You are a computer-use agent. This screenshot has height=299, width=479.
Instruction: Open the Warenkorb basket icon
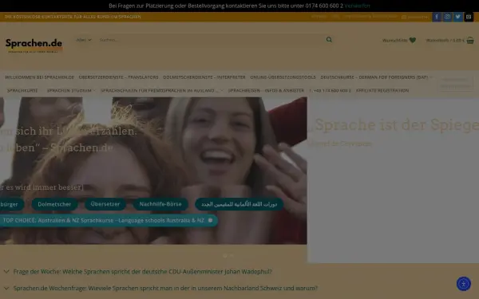[x=470, y=41]
